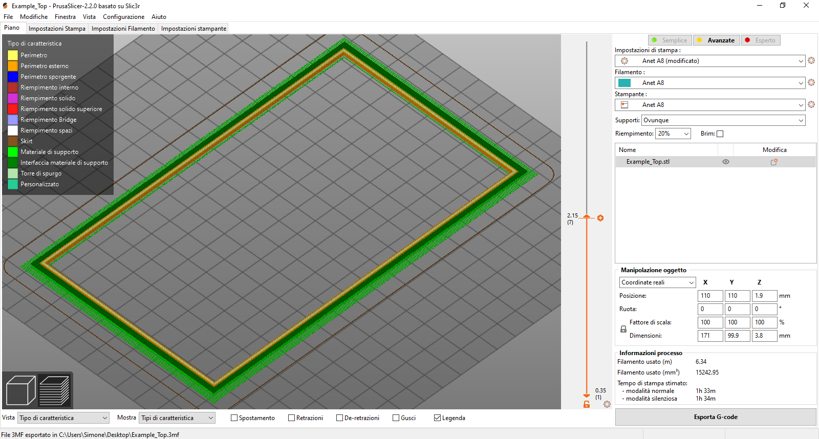Open the Supporti dropdown showing Ovunque
Viewport: 819px width, 439px height.
point(724,120)
